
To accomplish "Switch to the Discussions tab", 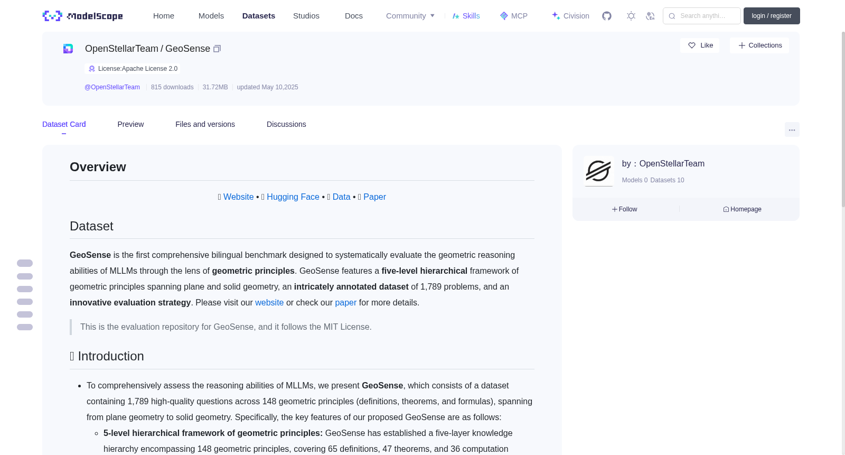I will click(x=286, y=124).
